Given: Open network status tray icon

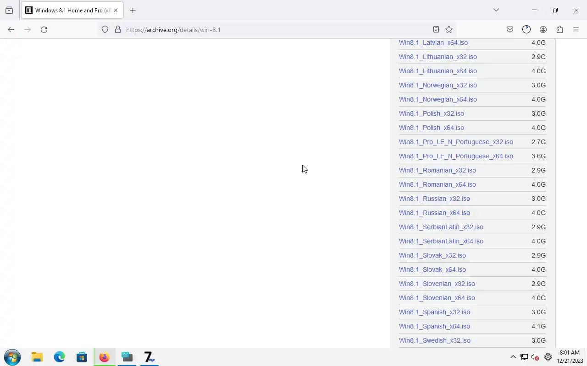Looking at the screenshot, I should pos(524,357).
